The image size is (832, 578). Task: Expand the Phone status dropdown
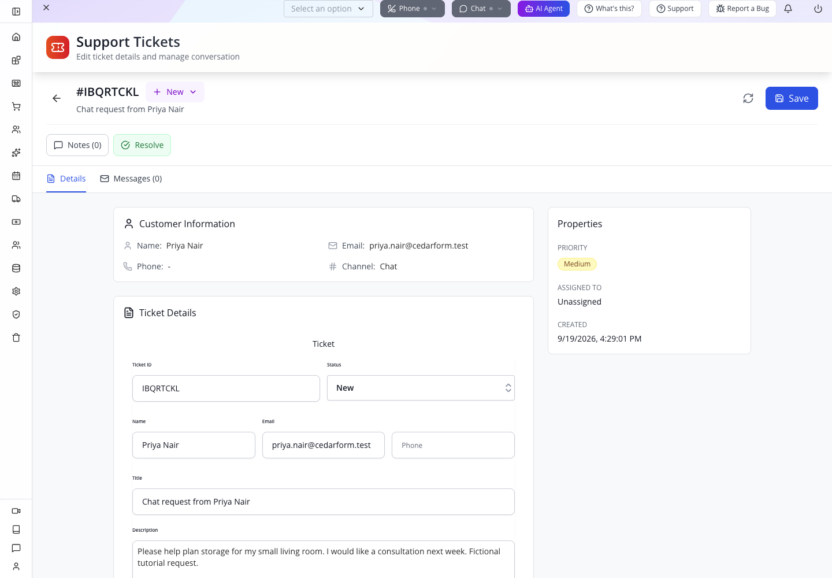[x=413, y=9]
